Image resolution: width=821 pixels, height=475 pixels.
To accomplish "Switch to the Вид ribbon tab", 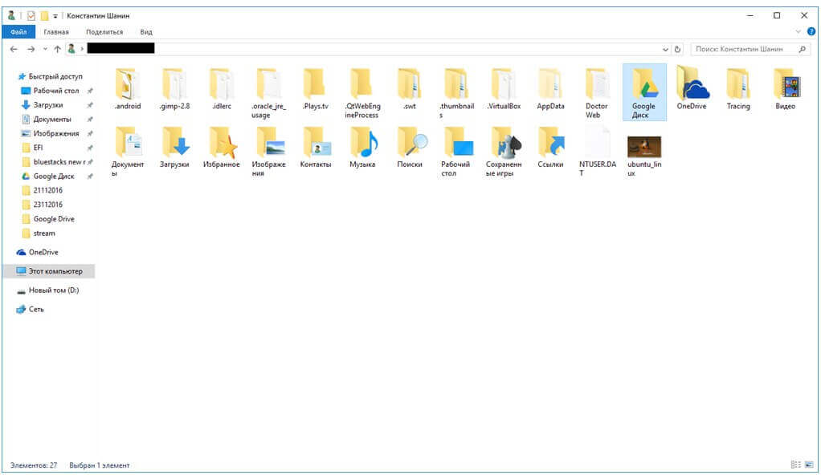I will pos(146,32).
